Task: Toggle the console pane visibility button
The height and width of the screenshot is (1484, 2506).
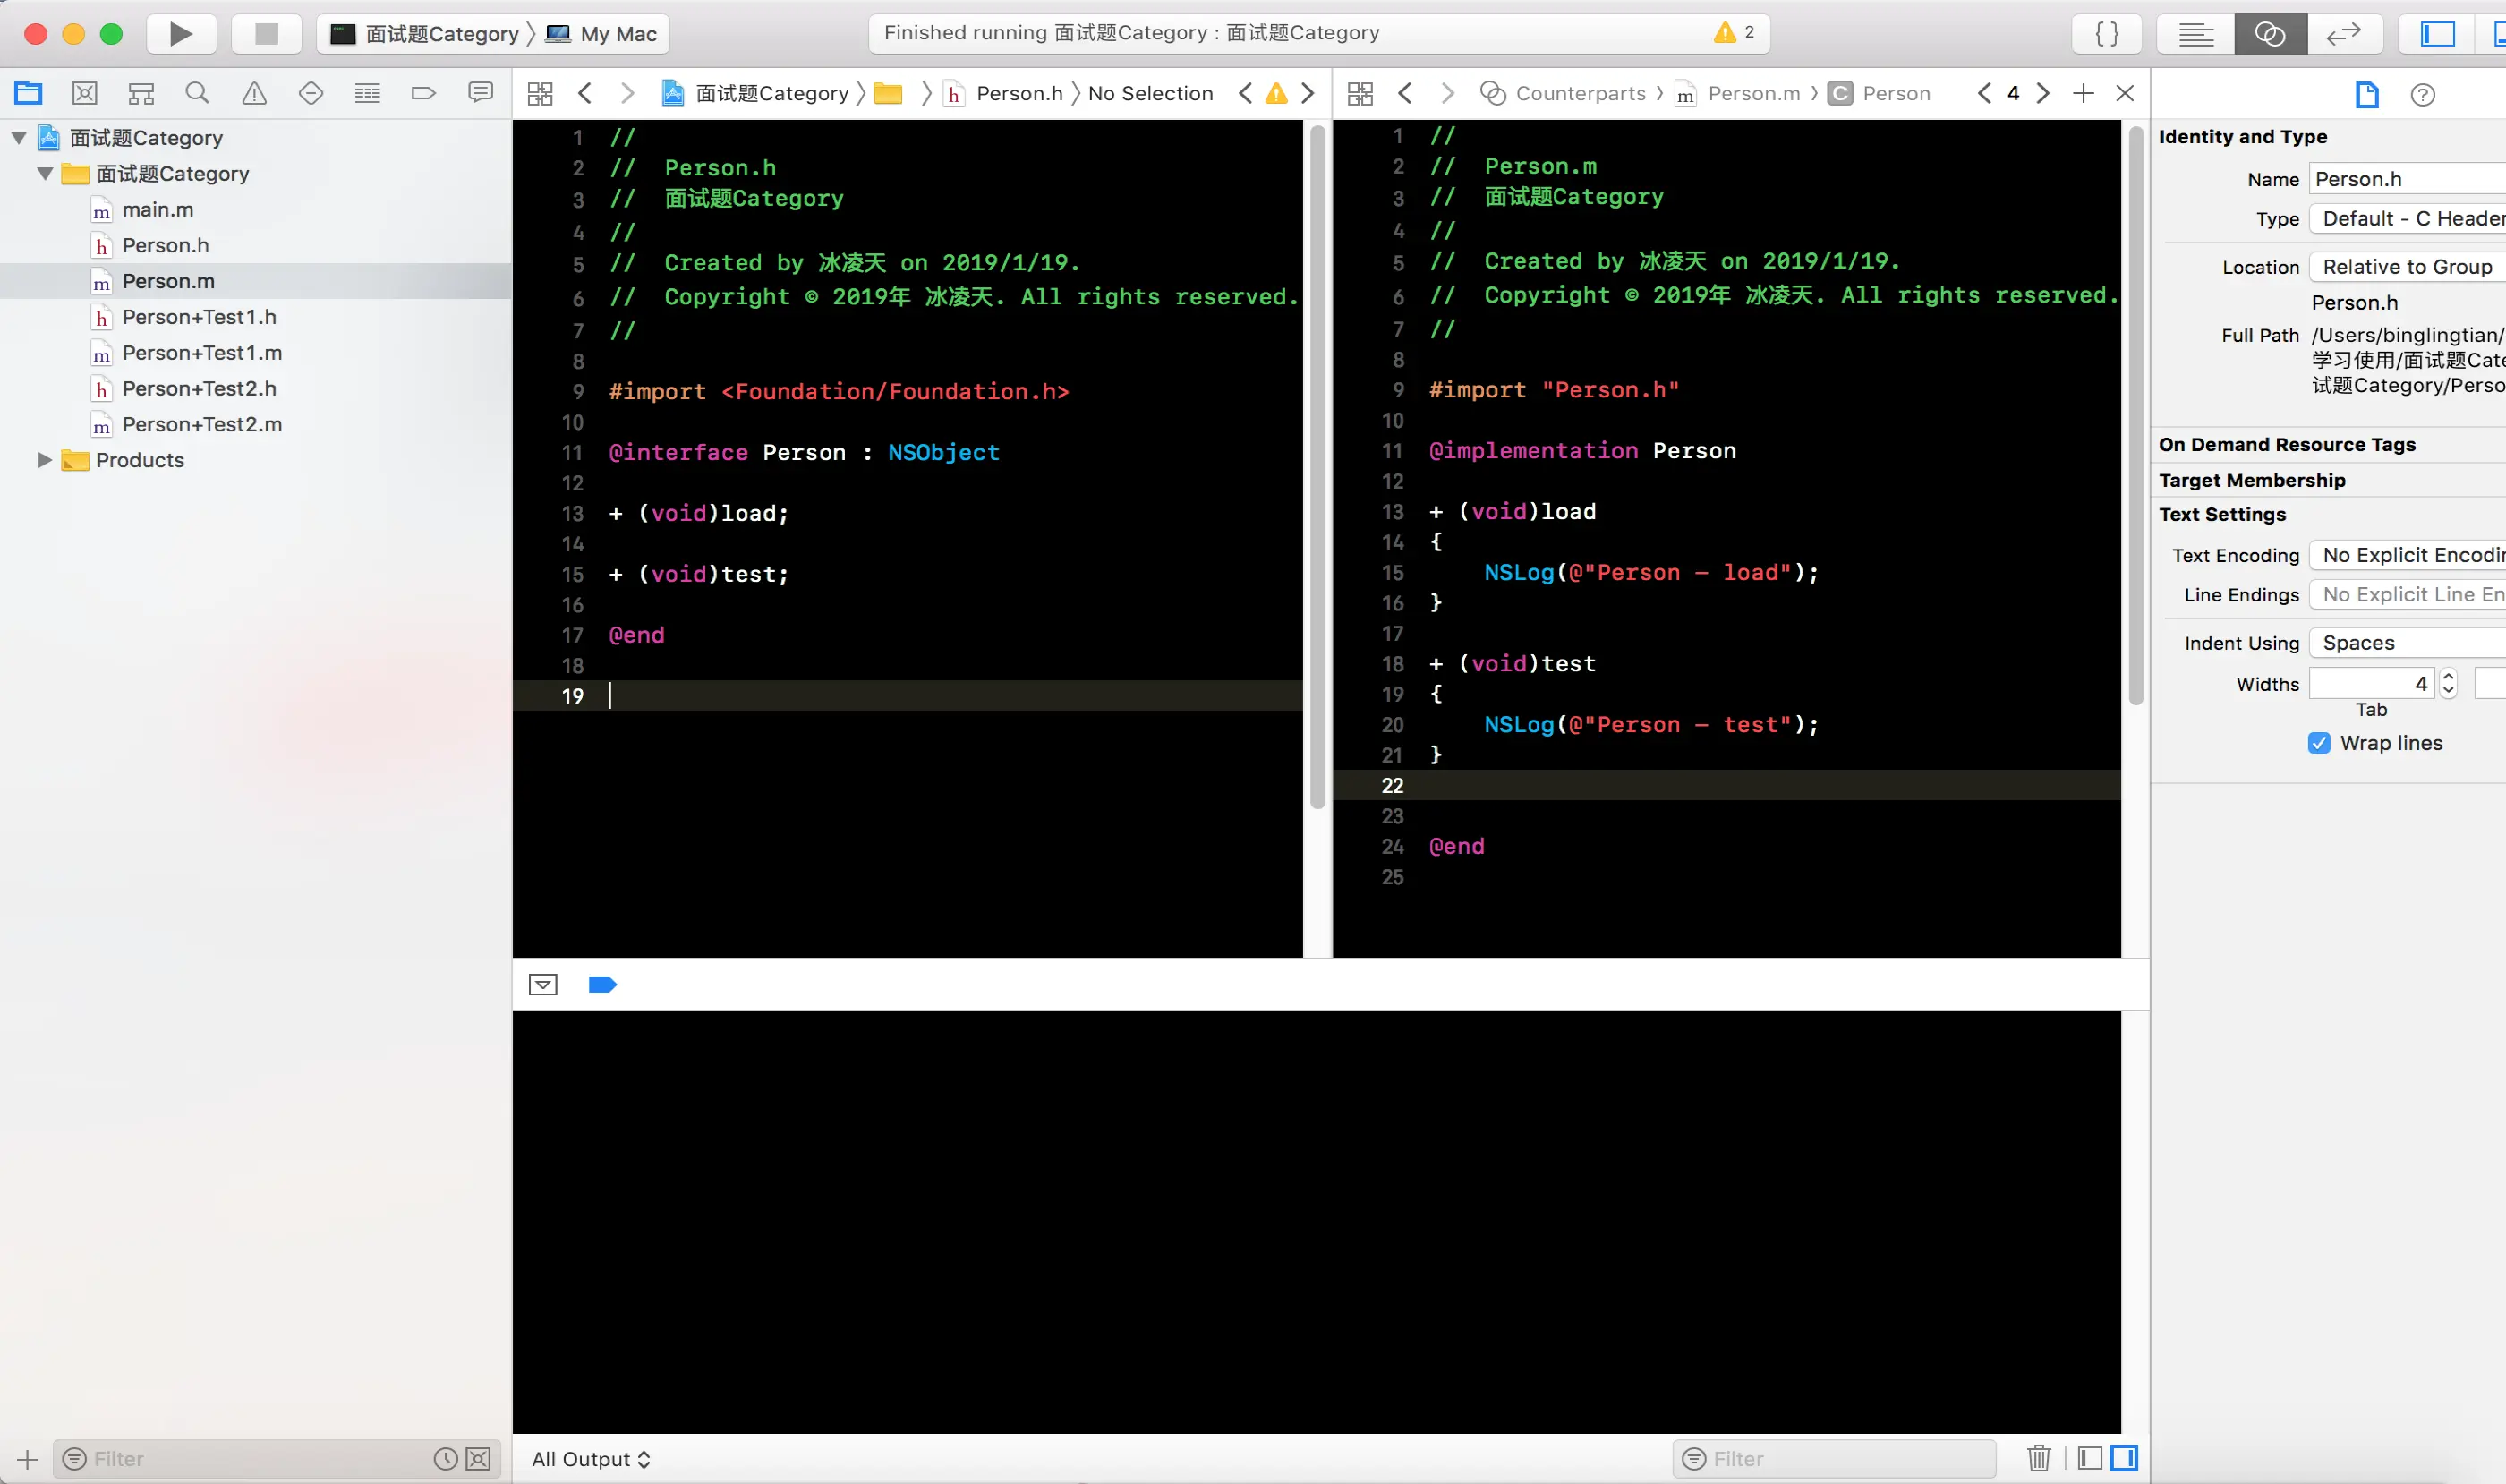Action: click(x=2124, y=1458)
